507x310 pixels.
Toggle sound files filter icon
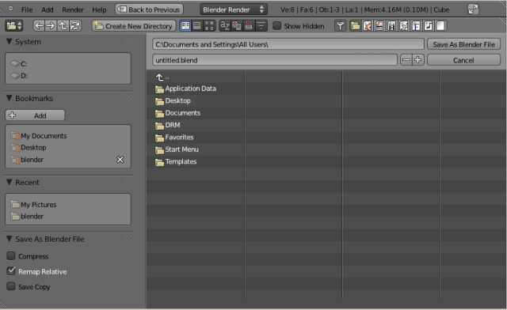pyautogui.click(x=428, y=25)
